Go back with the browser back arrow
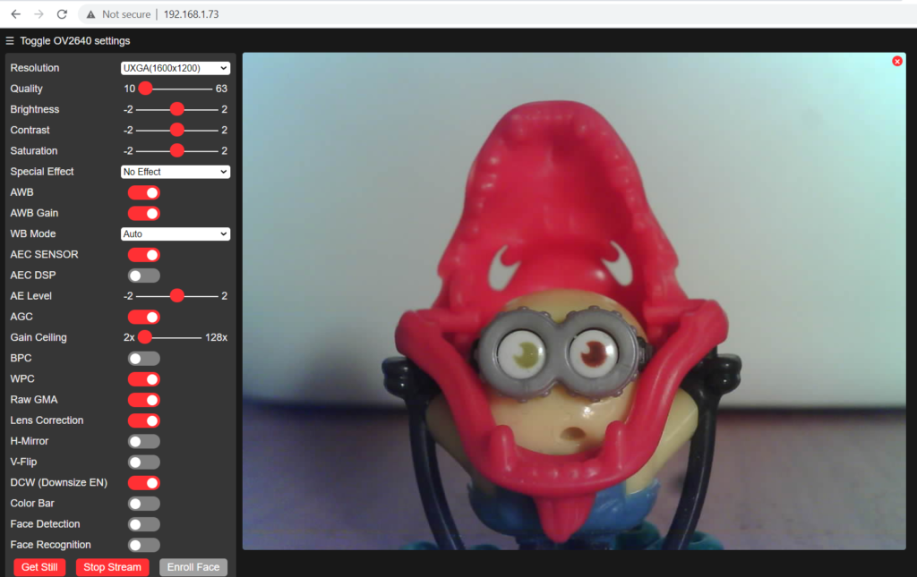Screen dimensions: 917x577 (x=16, y=14)
